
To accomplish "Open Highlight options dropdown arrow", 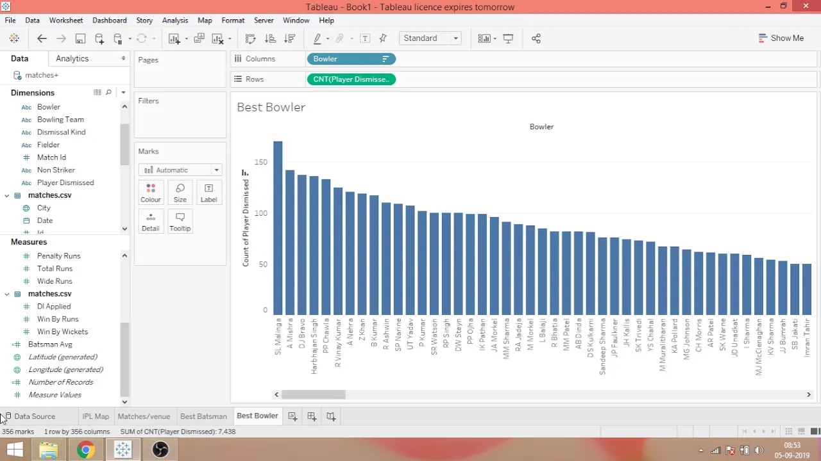I will (x=328, y=38).
